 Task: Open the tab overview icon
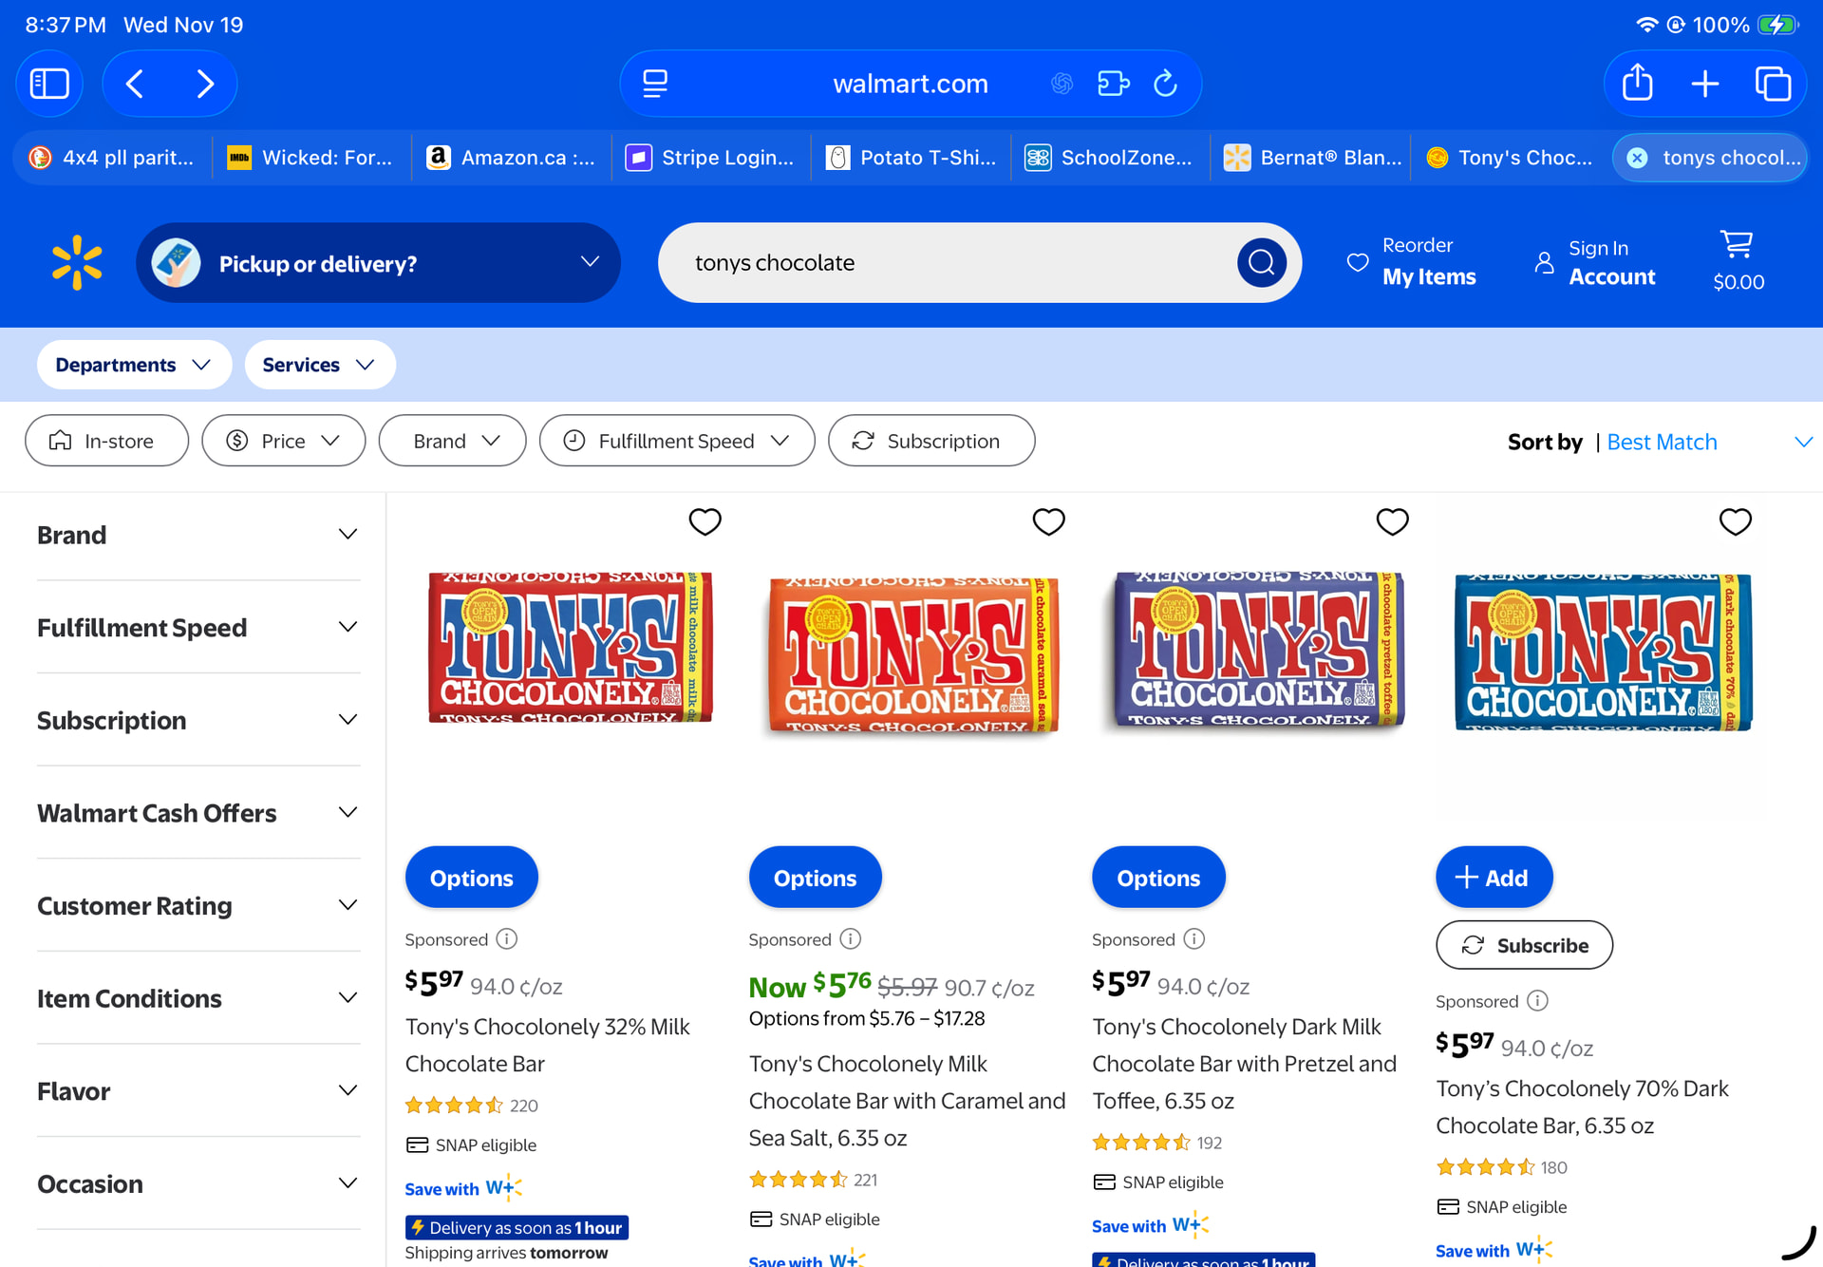1773,84
